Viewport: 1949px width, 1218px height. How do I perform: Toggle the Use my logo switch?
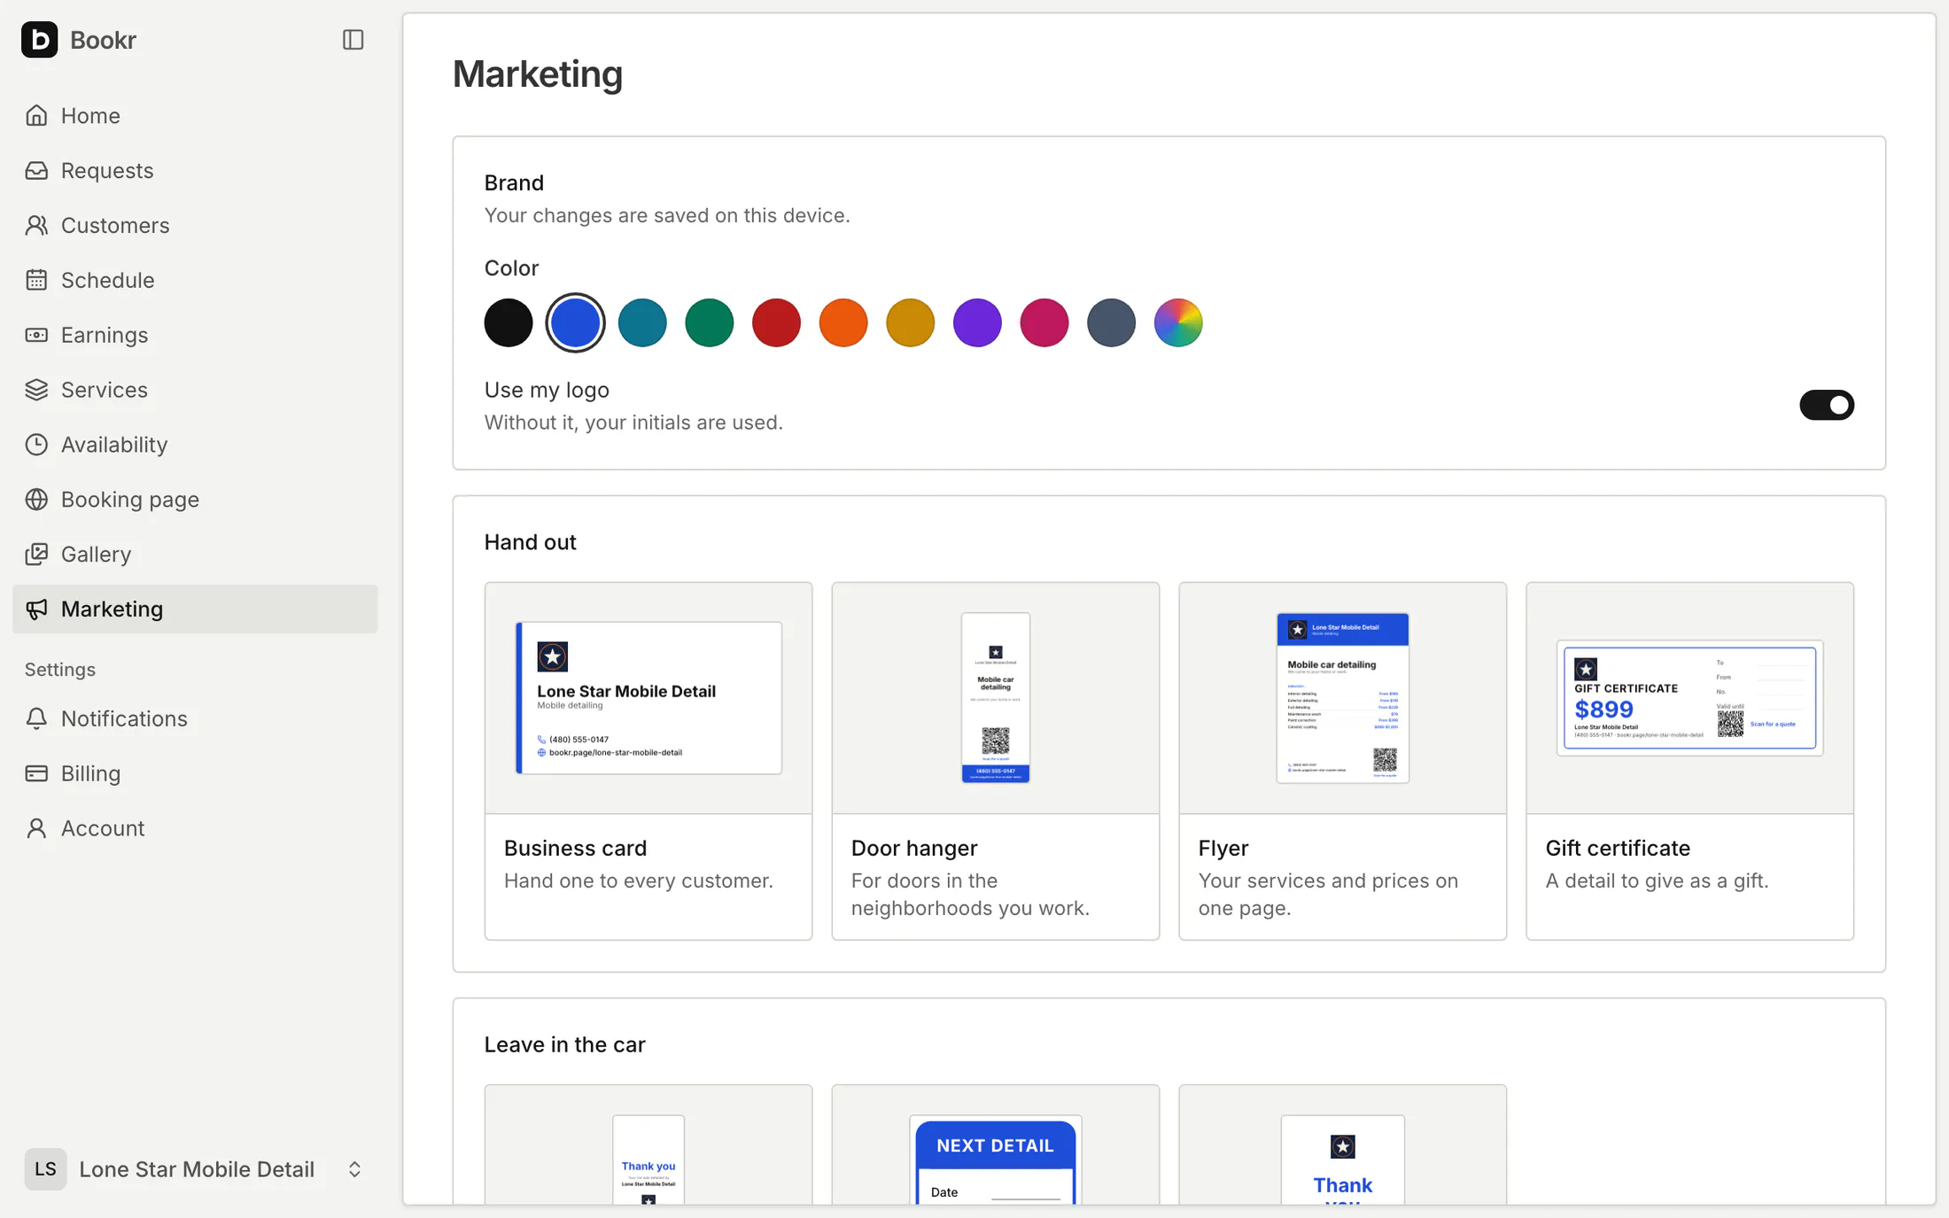coord(1827,405)
